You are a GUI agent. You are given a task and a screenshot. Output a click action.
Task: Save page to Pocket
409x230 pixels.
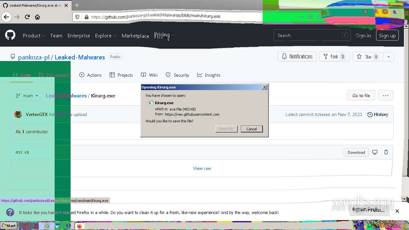310,17
